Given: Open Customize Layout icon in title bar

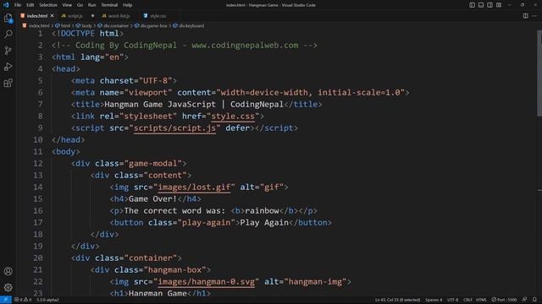Looking at the screenshot, I should pyautogui.click(x=499, y=5).
